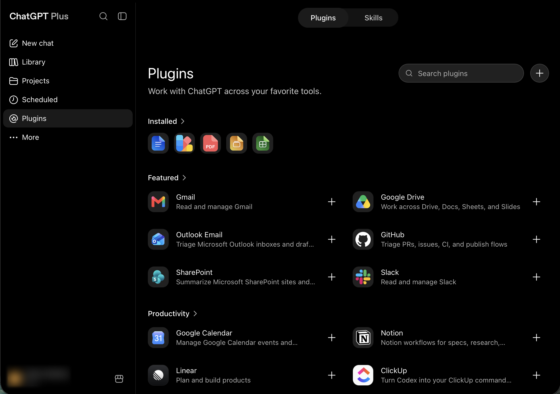Click the "ChatGPT Plus" title in sidebar

pos(39,16)
